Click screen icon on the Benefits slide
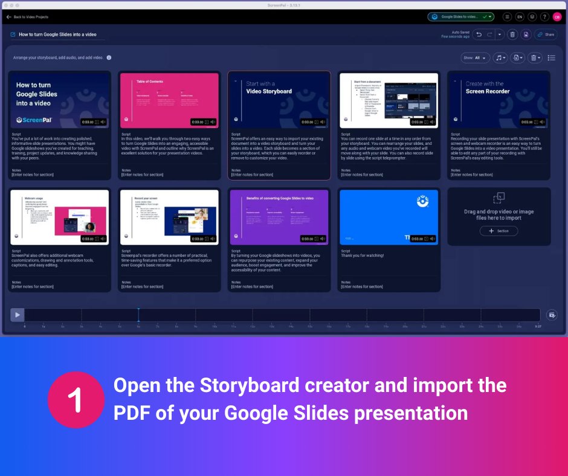 click(x=317, y=239)
